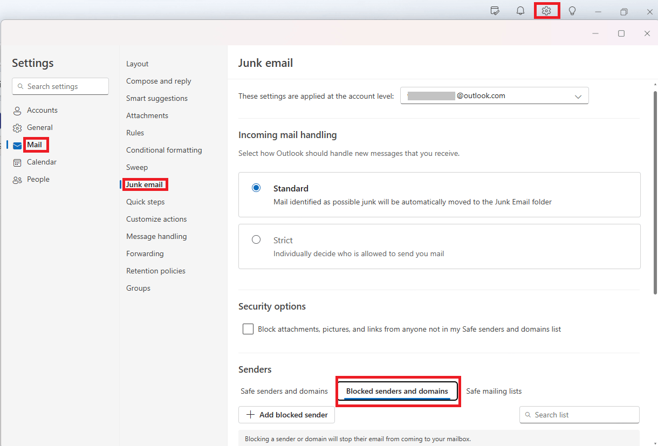Select the Strict junk mail option
The height and width of the screenshot is (446, 658).
click(x=256, y=239)
